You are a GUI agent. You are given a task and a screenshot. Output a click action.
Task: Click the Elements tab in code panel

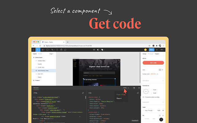36,88
